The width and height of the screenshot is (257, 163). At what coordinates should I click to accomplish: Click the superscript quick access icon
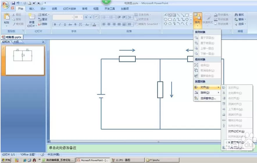(x=34, y=3)
